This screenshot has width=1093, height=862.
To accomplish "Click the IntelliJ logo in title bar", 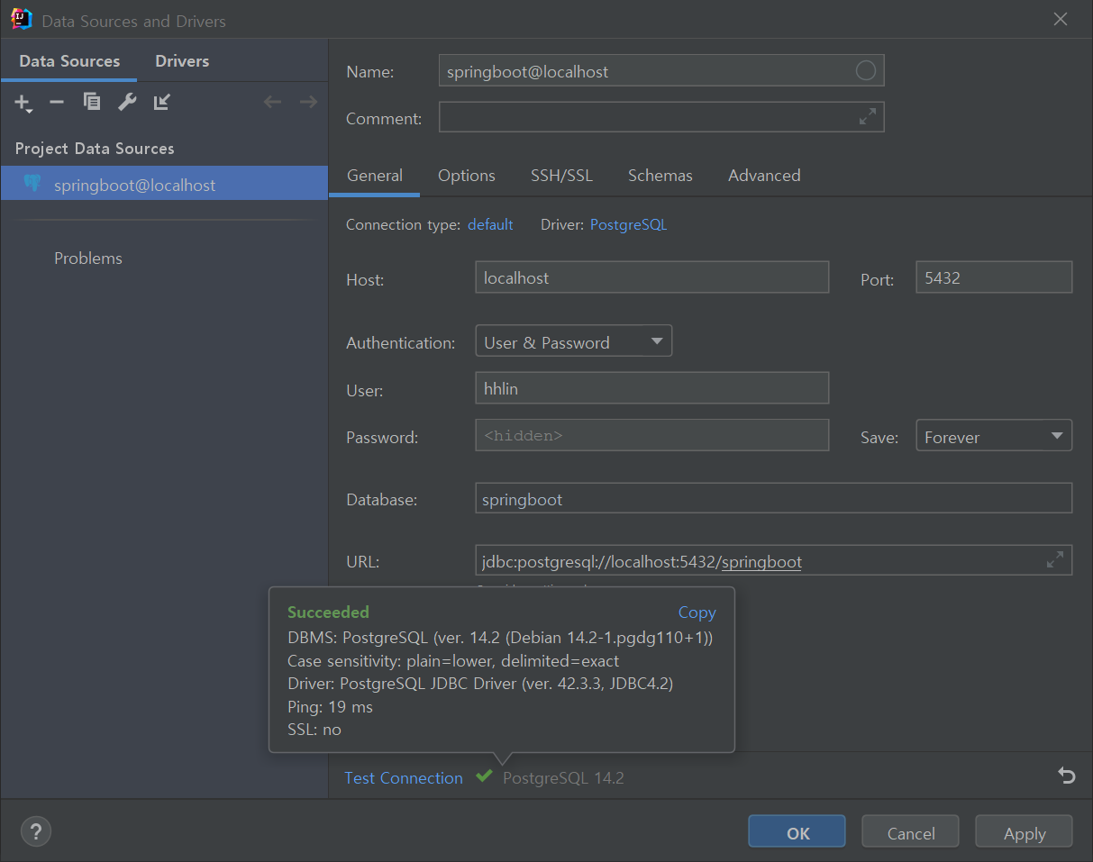I will (22, 19).
